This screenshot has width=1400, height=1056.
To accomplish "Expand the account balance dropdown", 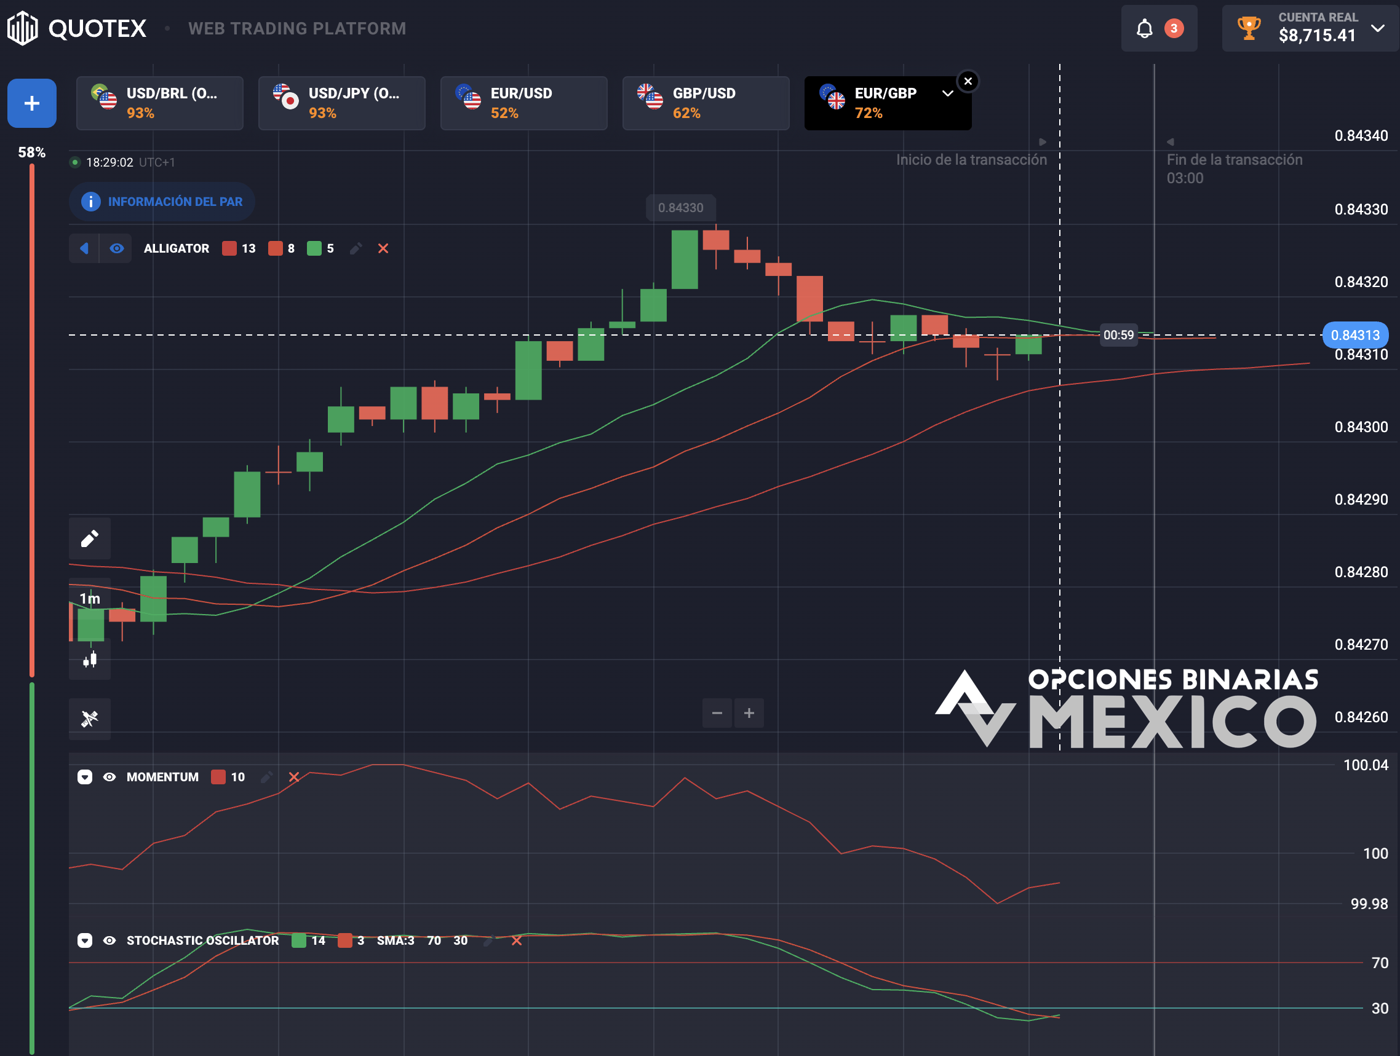I will pyautogui.click(x=1377, y=28).
